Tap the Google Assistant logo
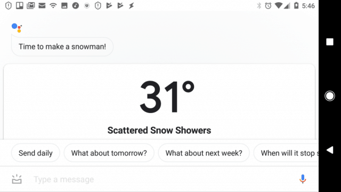This screenshot has height=192, width=341. (x=17, y=28)
